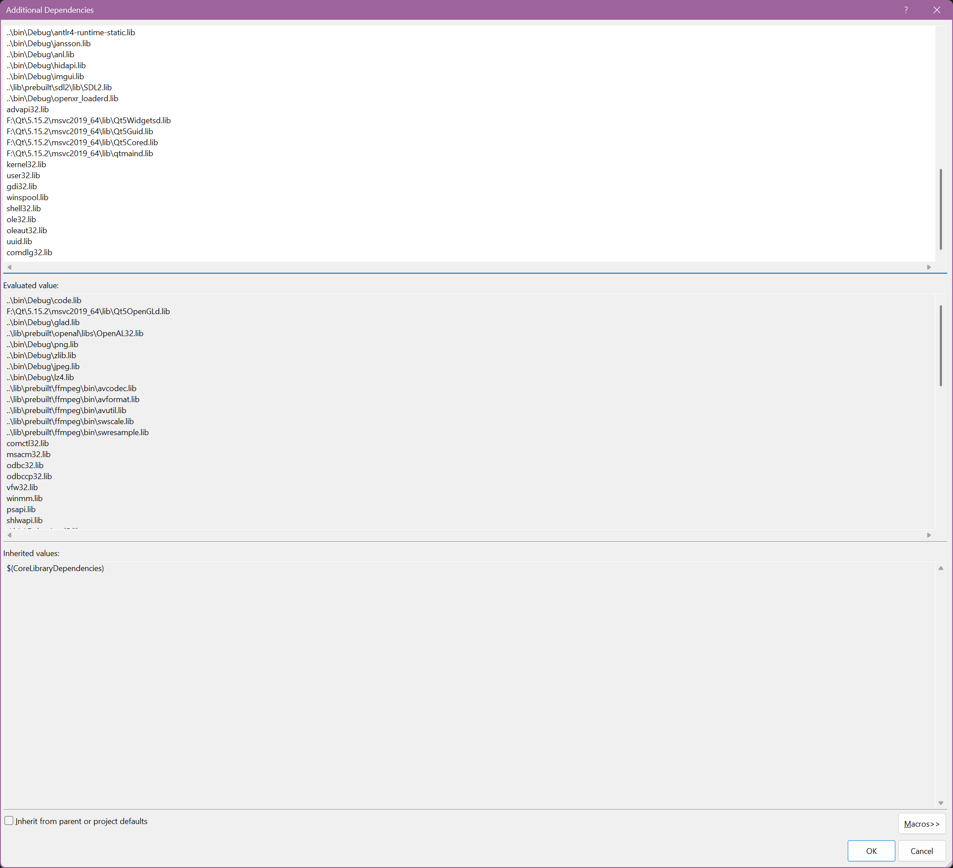Click left arrow of top horizontal scrollbar
The width and height of the screenshot is (953, 868).
click(x=9, y=267)
